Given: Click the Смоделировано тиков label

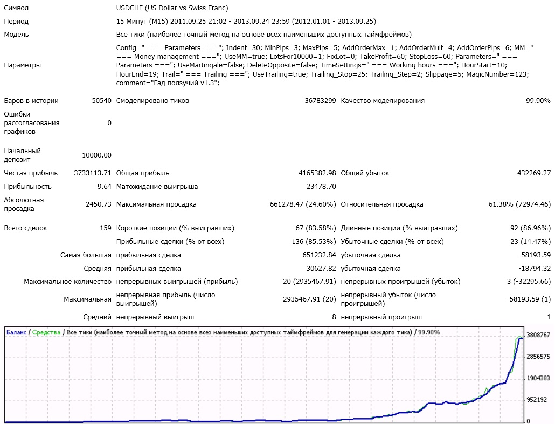Looking at the screenshot, I should [152, 100].
